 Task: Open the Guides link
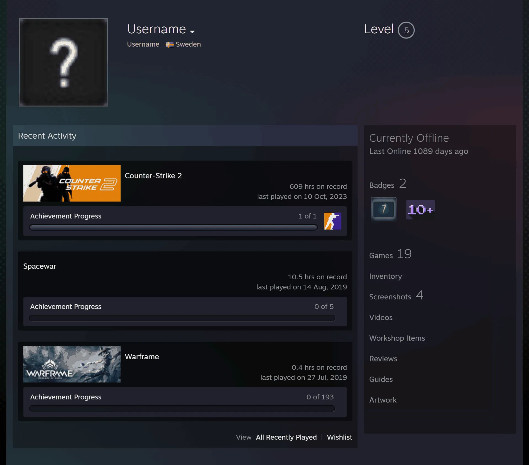(x=381, y=380)
